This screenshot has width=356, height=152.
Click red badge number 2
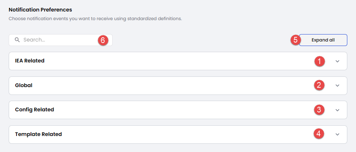(x=319, y=85)
